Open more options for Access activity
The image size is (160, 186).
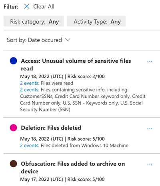(x=150, y=61)
